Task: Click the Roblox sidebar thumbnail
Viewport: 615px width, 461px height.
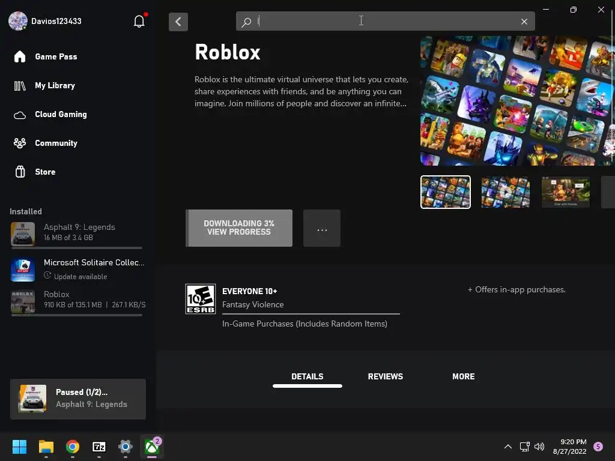Action: 23,301
